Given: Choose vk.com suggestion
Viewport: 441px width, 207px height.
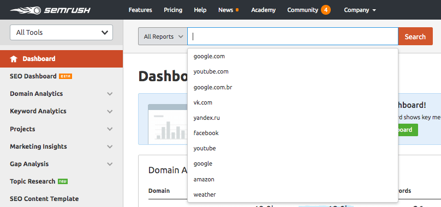Looking at the screenshot, I should [293, 102].
